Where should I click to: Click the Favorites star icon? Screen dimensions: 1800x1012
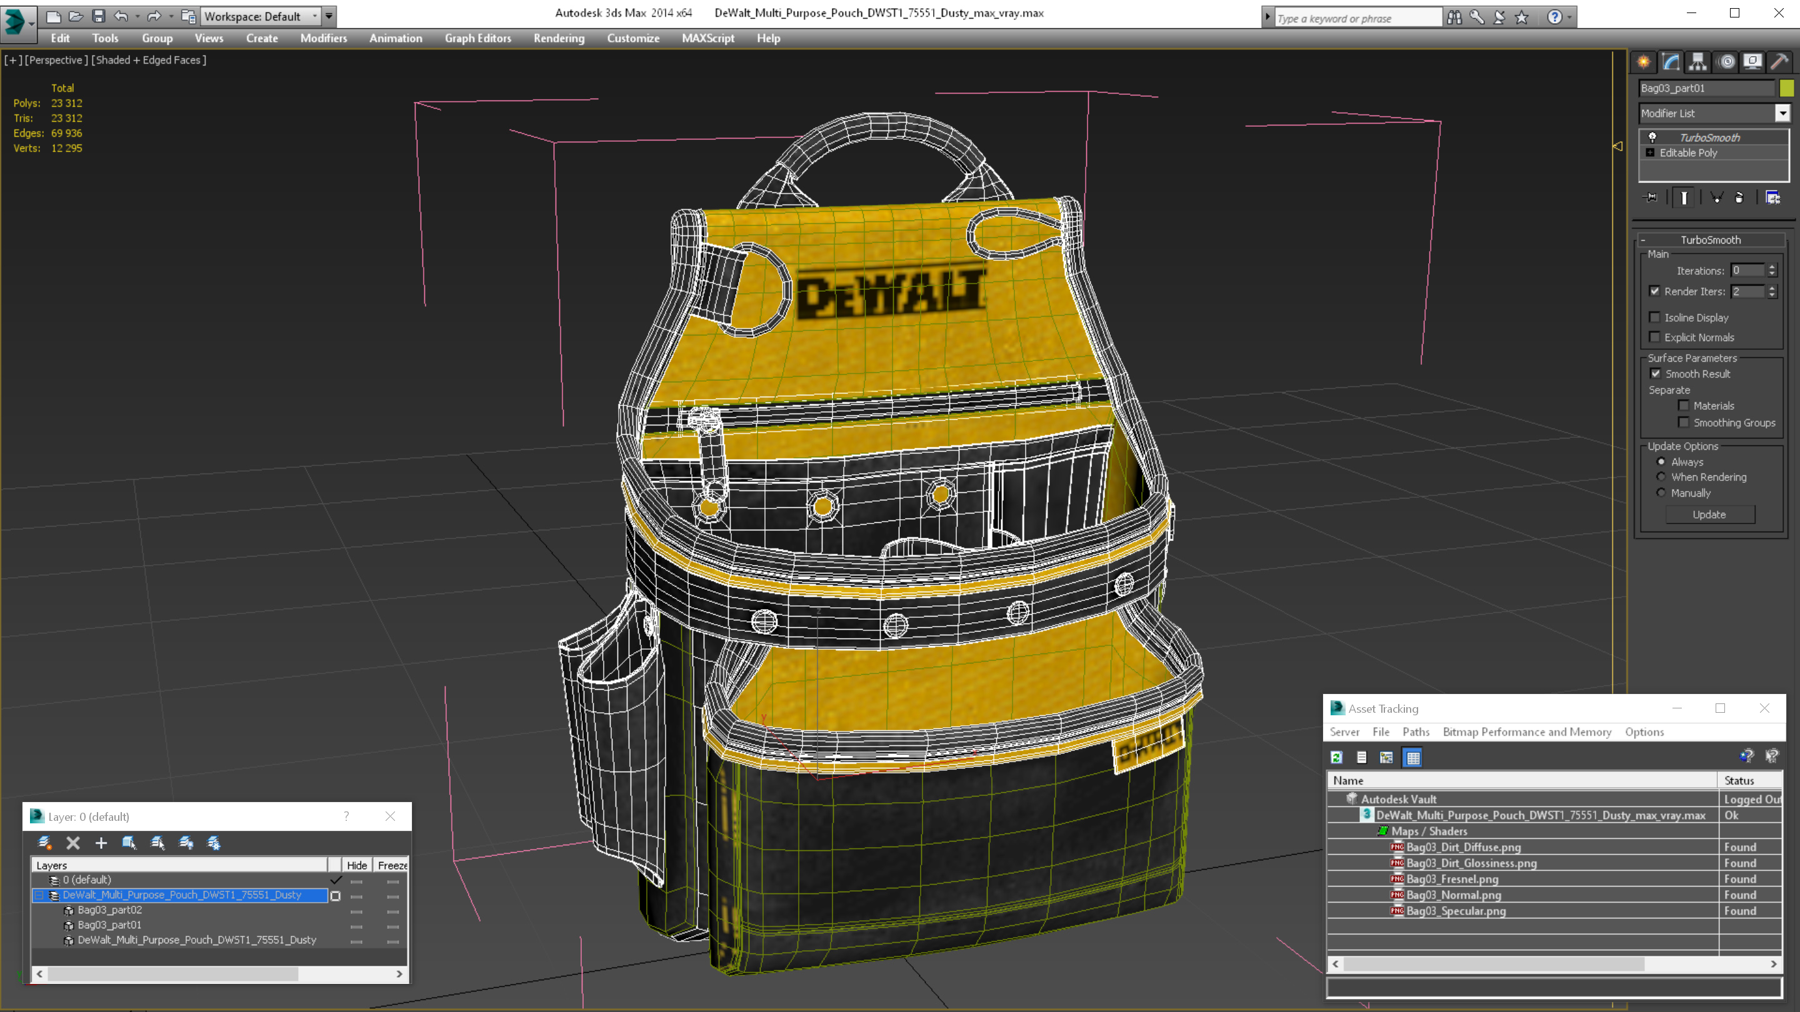pyautogui.click(x=1522, y=17)
